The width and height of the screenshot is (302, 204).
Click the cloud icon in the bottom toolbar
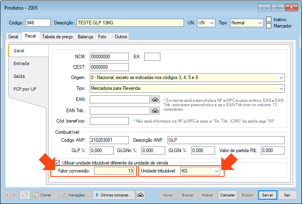tap(140, 195)
